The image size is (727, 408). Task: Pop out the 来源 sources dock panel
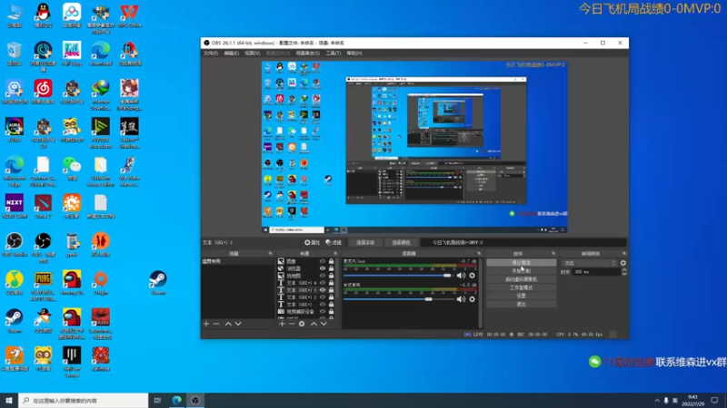(x=335, y=254)
